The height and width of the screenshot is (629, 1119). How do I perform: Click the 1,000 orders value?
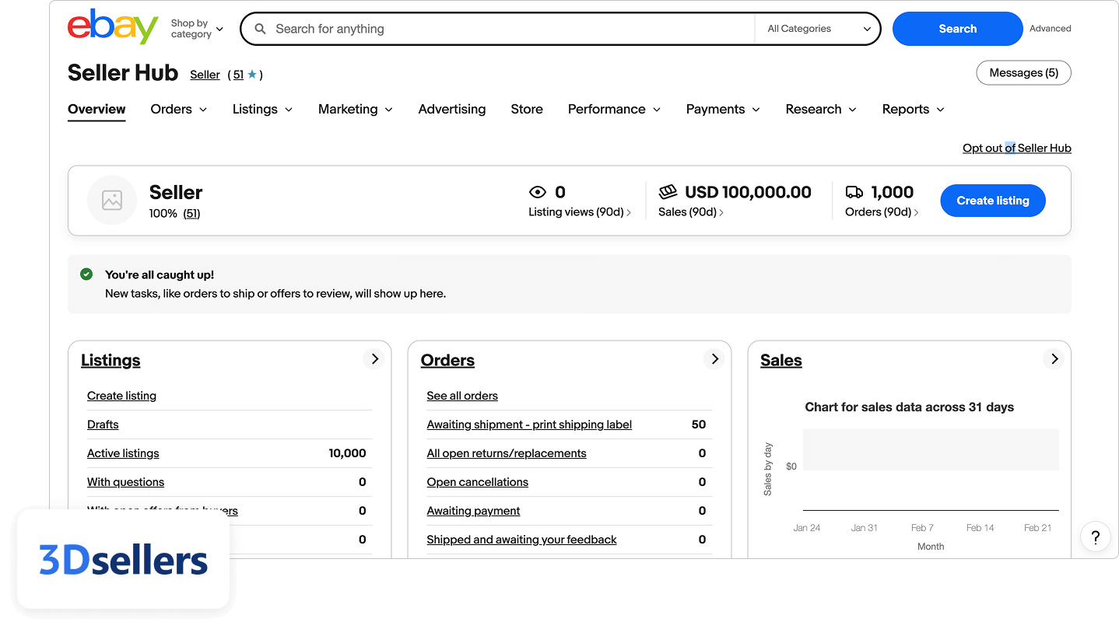(x=892, y=192)
